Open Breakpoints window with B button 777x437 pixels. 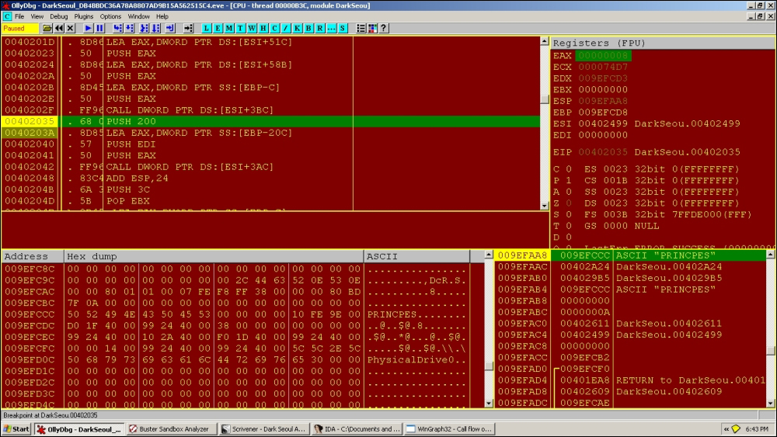(308, 28)
